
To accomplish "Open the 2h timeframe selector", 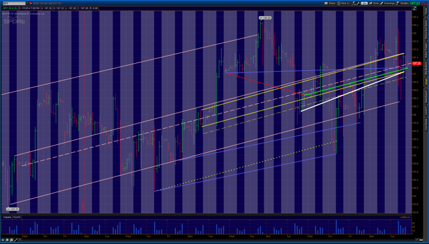I will pyautogui.click(x=364, y=3).
